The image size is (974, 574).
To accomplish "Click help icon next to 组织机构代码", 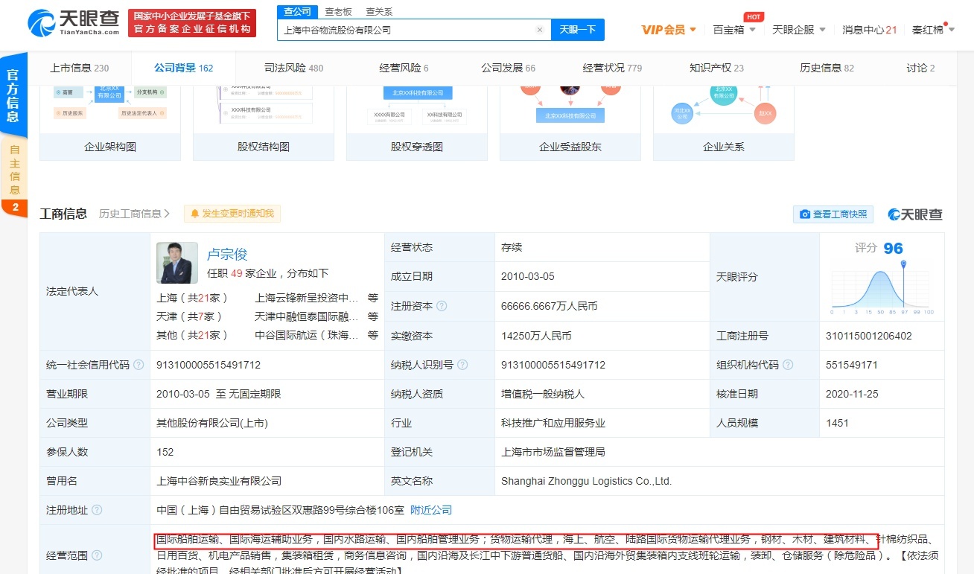I will coord(788,366).
